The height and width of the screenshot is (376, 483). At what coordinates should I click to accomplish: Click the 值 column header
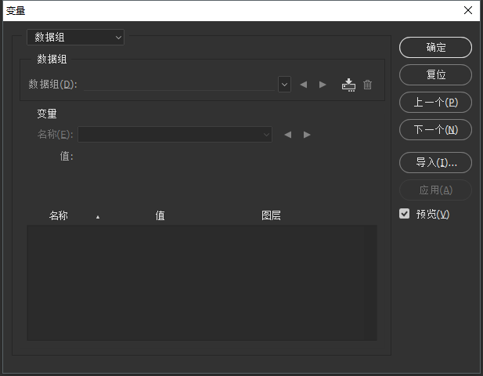click(160, 215)
